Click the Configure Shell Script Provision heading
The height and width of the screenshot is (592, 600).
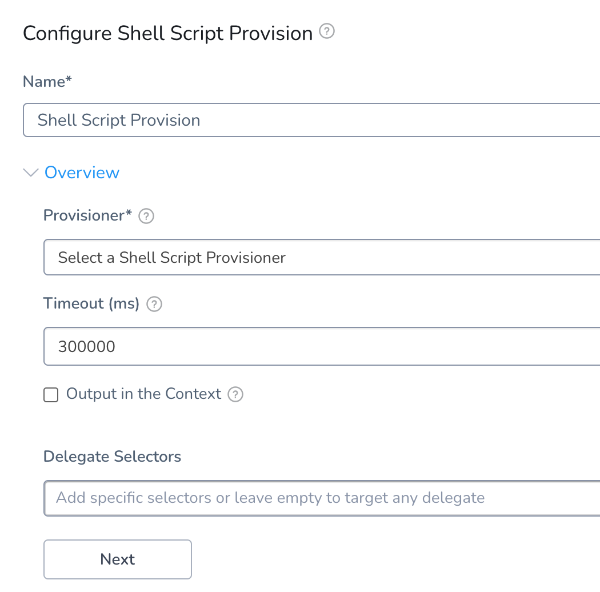pyautogui.click(x=167, y=34)
